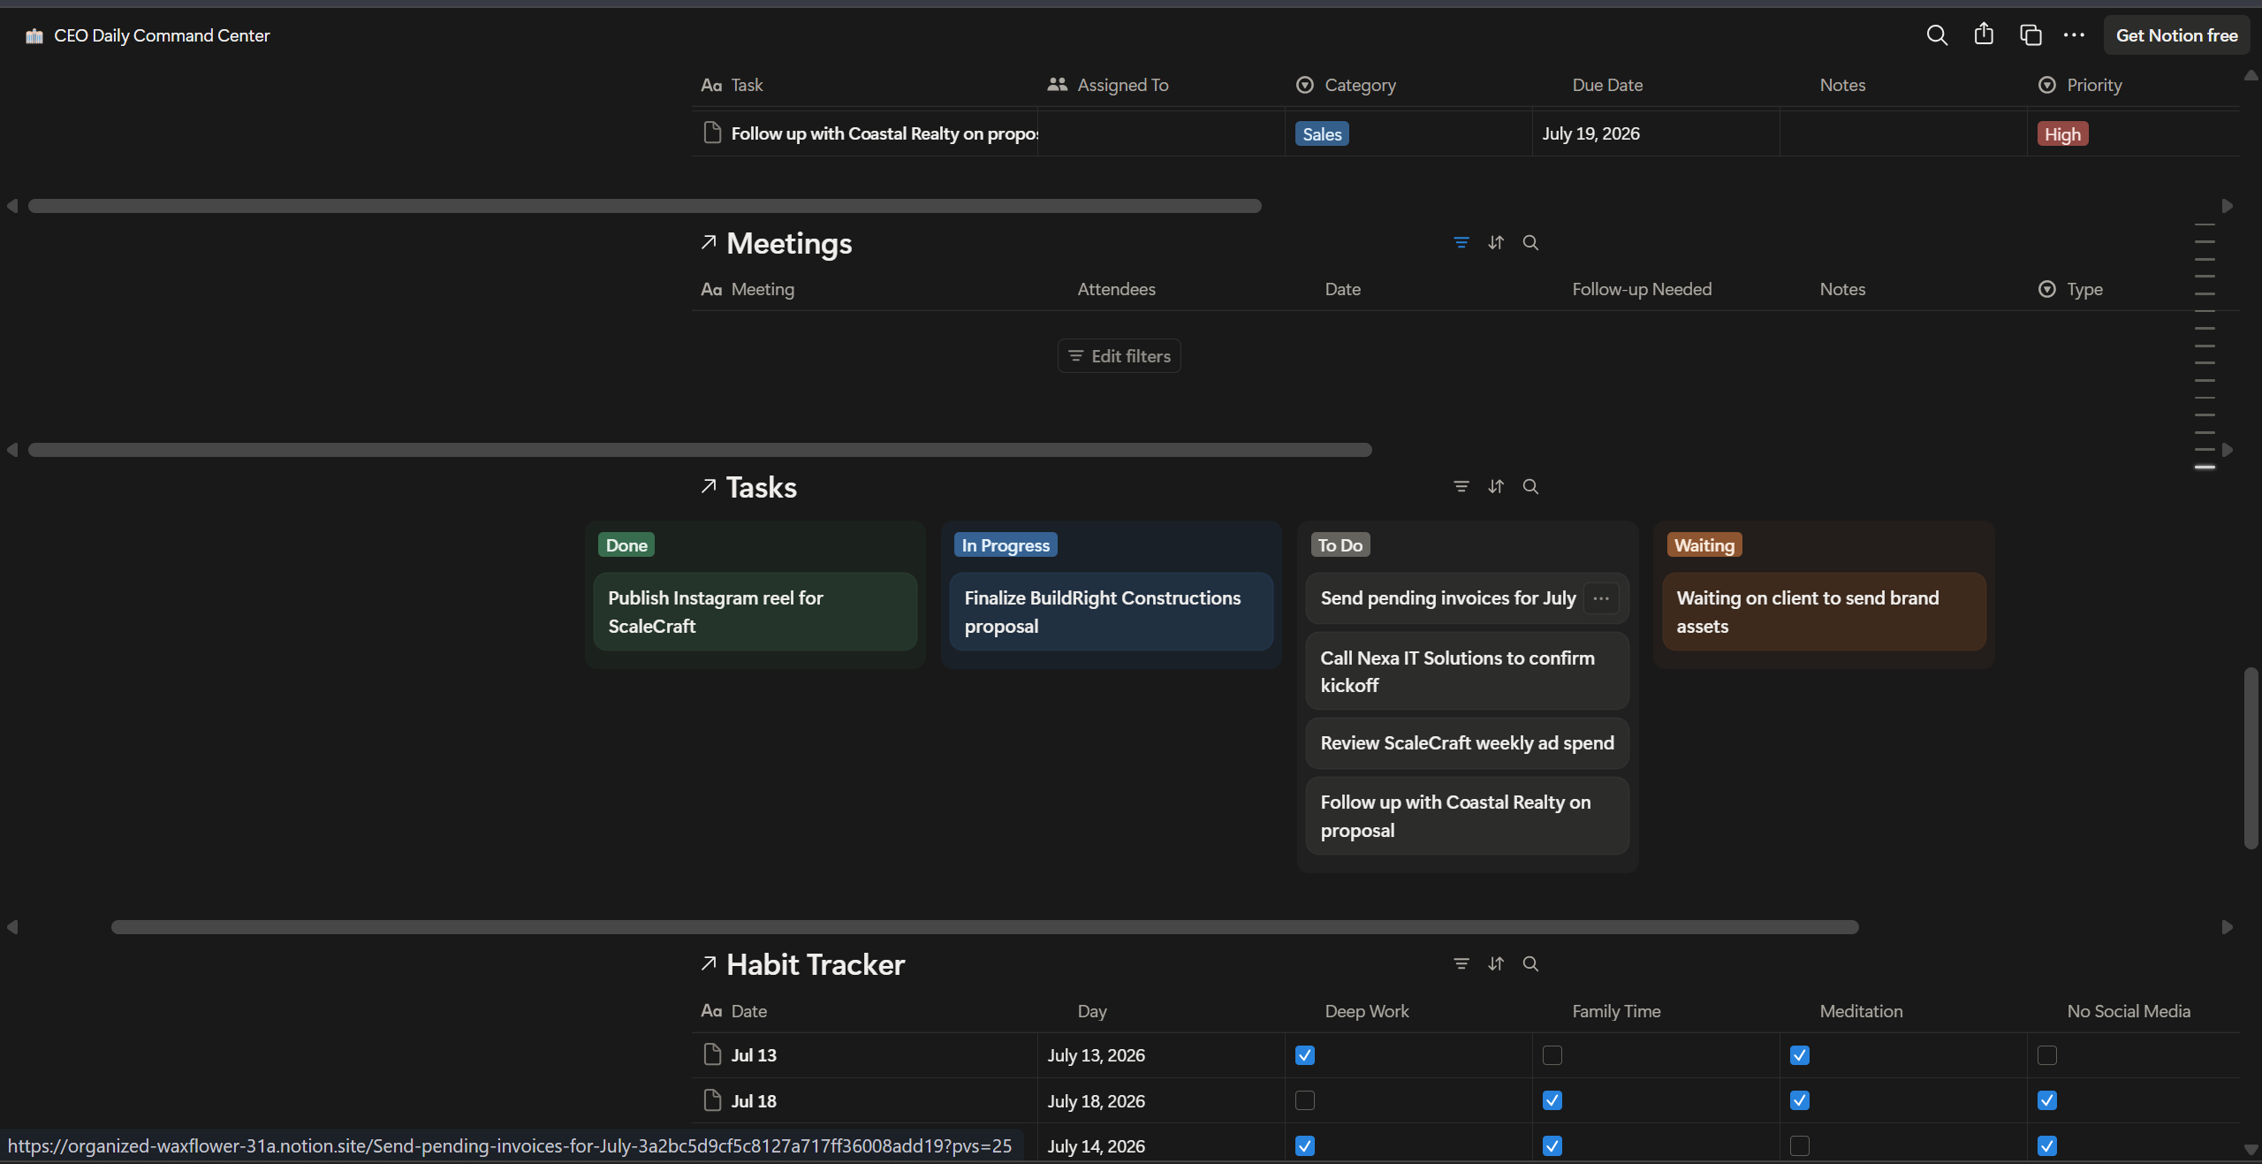Click the share icon in top bar
Screen dimensions: 2262x1164
[x=1984, y=34]
